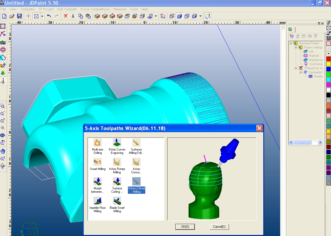The image size is (331, 236).
Task: Click Cancel(C) in the wizard
Action: [219, 227]
